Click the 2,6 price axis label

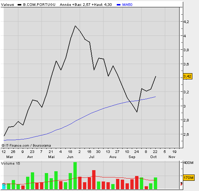pyautogui.click(x=186, y=134)
